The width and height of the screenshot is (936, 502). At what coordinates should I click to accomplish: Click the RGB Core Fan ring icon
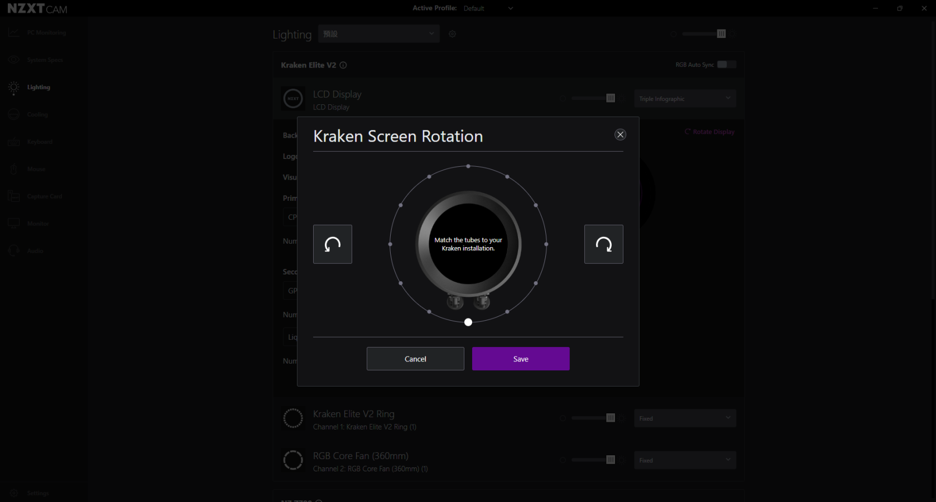pos(293,460)
